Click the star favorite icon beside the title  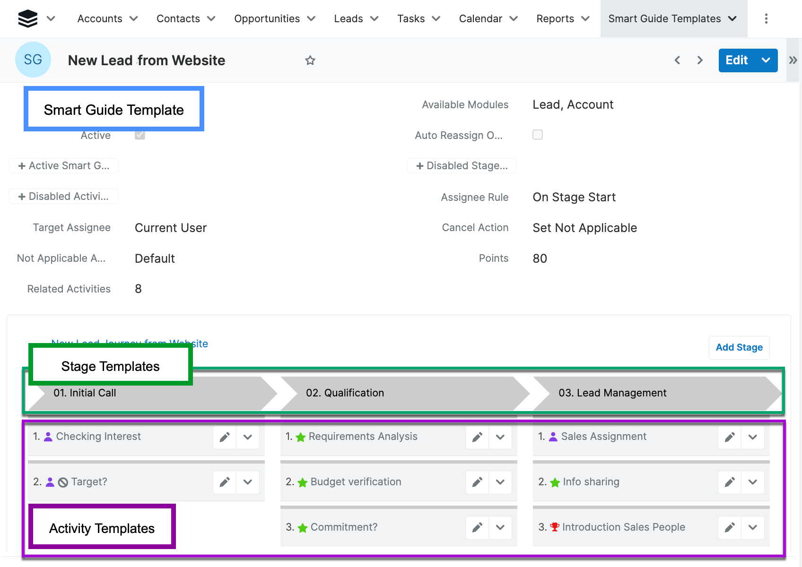310,60
